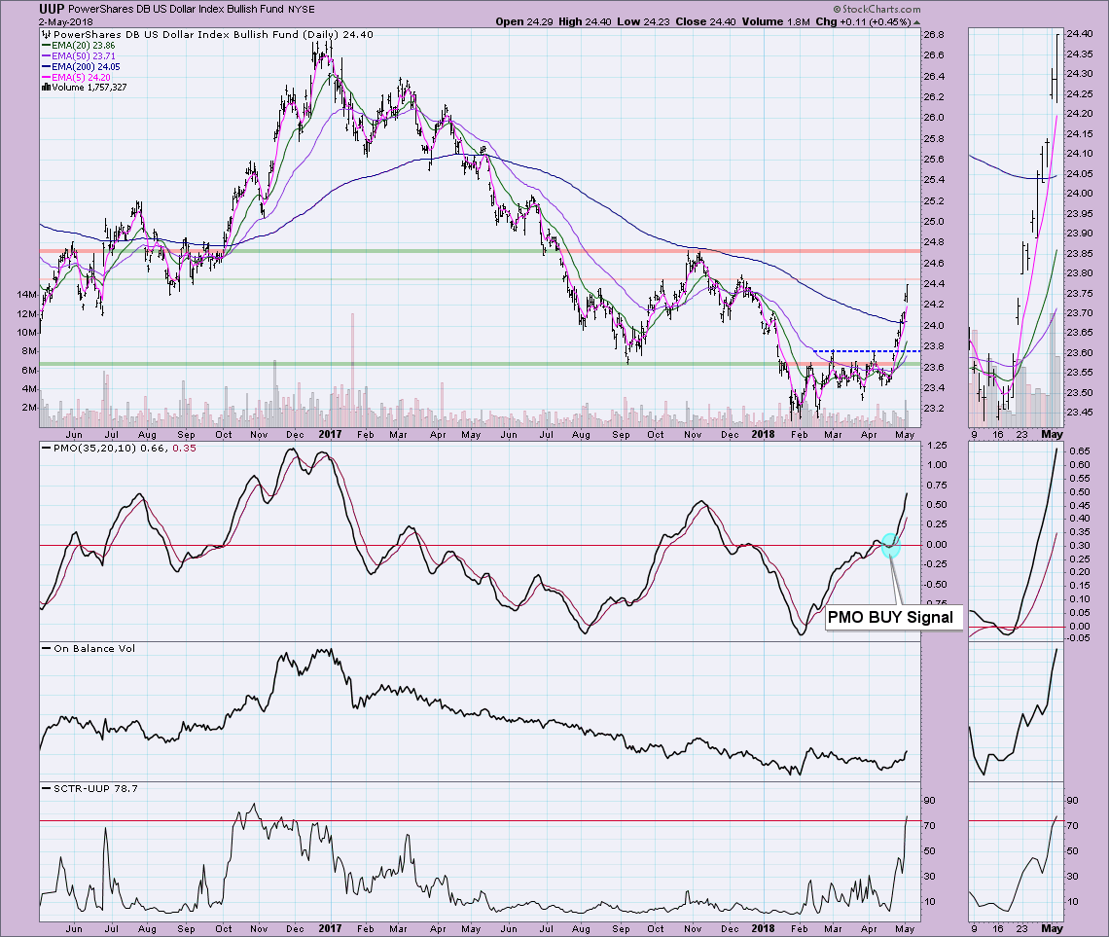Click the 23.45 label on the zoom panel axis

pyautogui.click(x=1079, y=413)
